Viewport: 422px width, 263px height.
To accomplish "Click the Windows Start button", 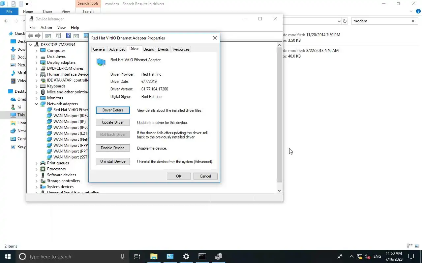I will tap(8, 256).
